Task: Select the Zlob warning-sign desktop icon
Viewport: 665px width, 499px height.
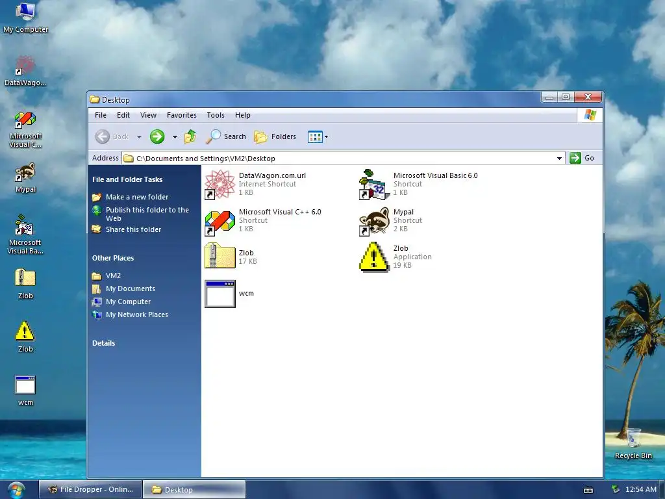Action: click(x=25, y=337)
